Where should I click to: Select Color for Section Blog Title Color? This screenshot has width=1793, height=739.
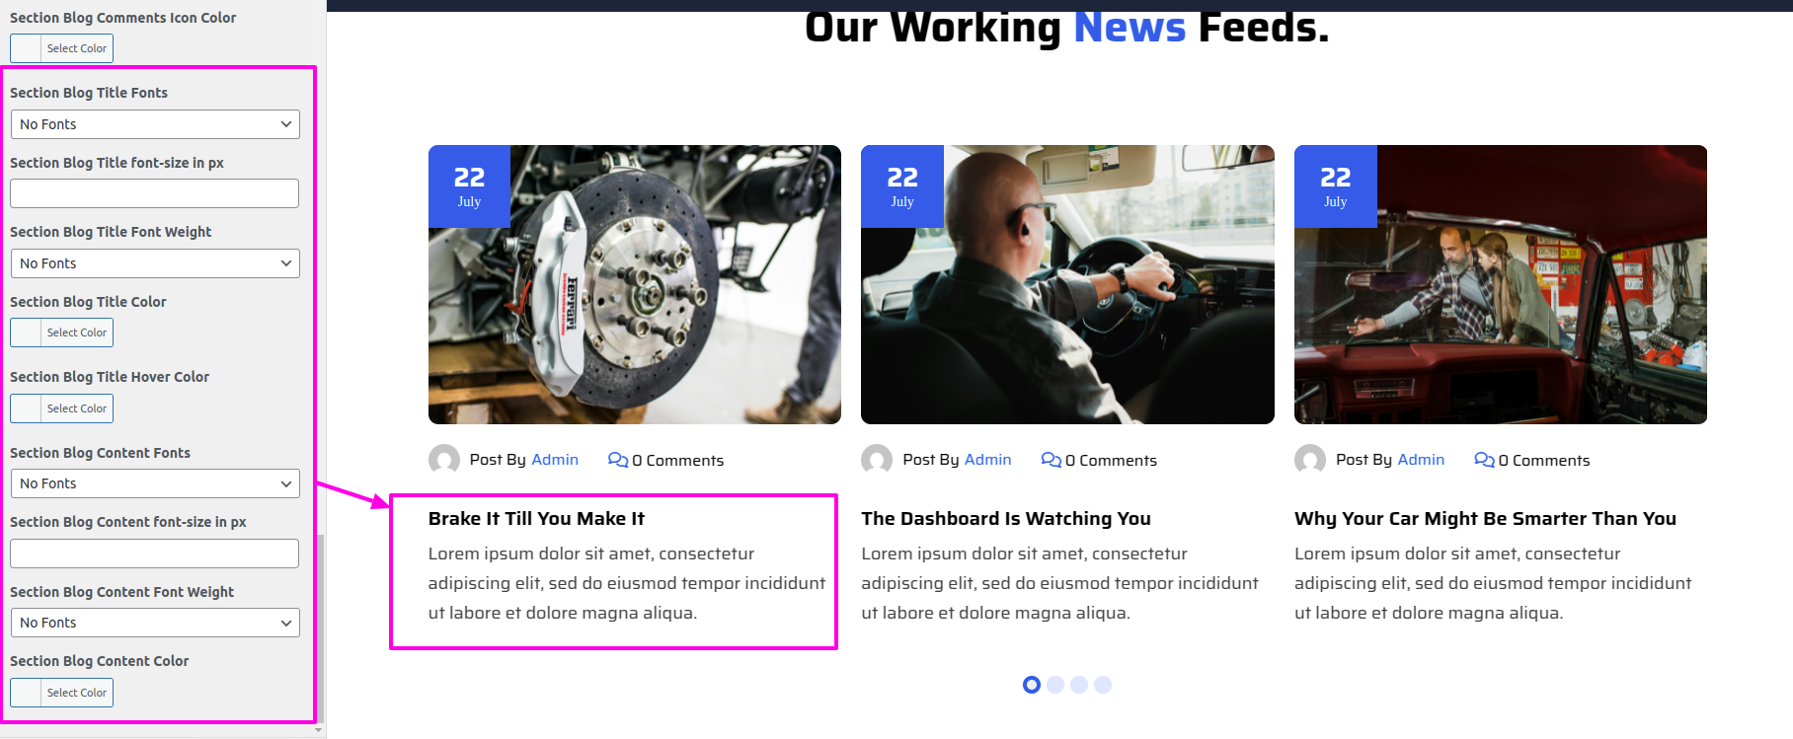(62, 333)
